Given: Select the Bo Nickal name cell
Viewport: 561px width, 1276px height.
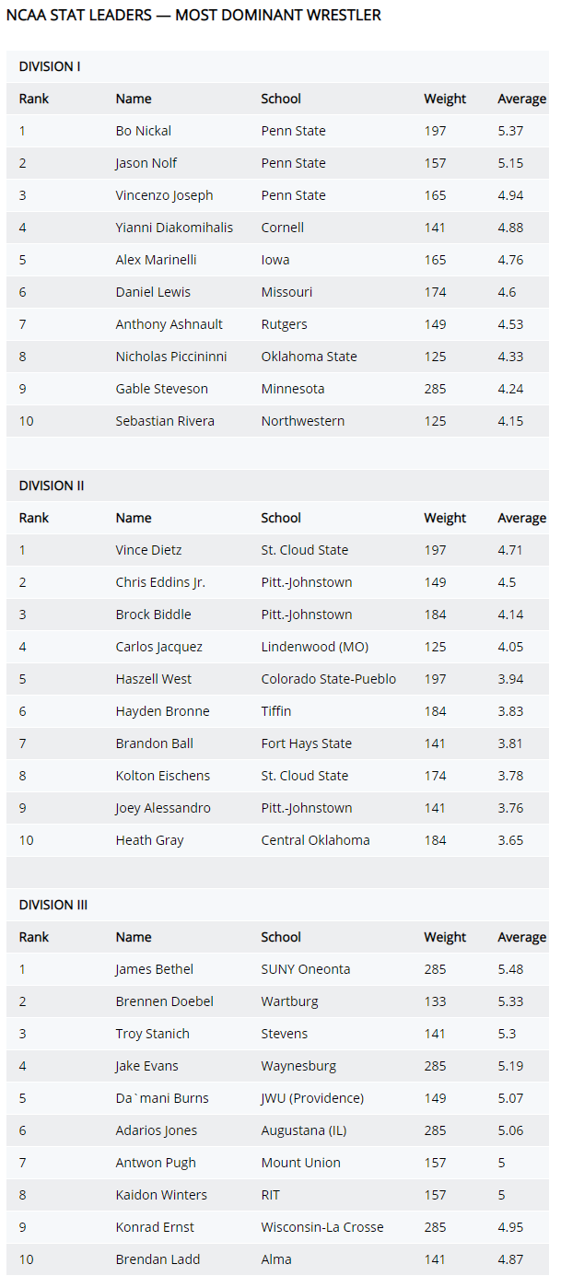Looking at the screenshot, I should click(144, 131).
